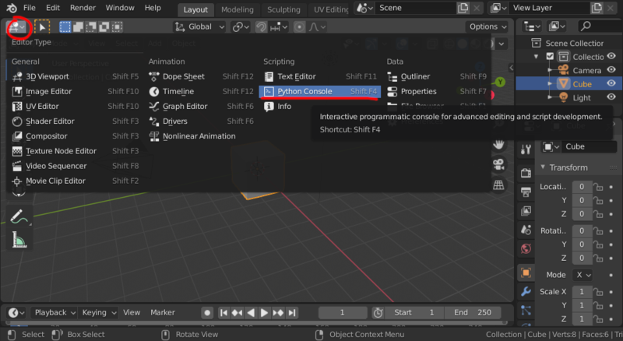The height and width of the screenshot is (341, 623).
Task: Click the Blender logo icon
Action: point(12,8)
